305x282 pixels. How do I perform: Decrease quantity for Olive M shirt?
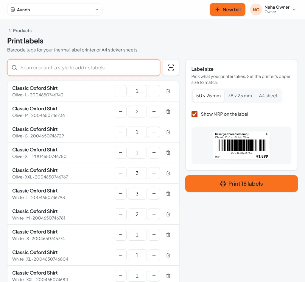point(121,112)
